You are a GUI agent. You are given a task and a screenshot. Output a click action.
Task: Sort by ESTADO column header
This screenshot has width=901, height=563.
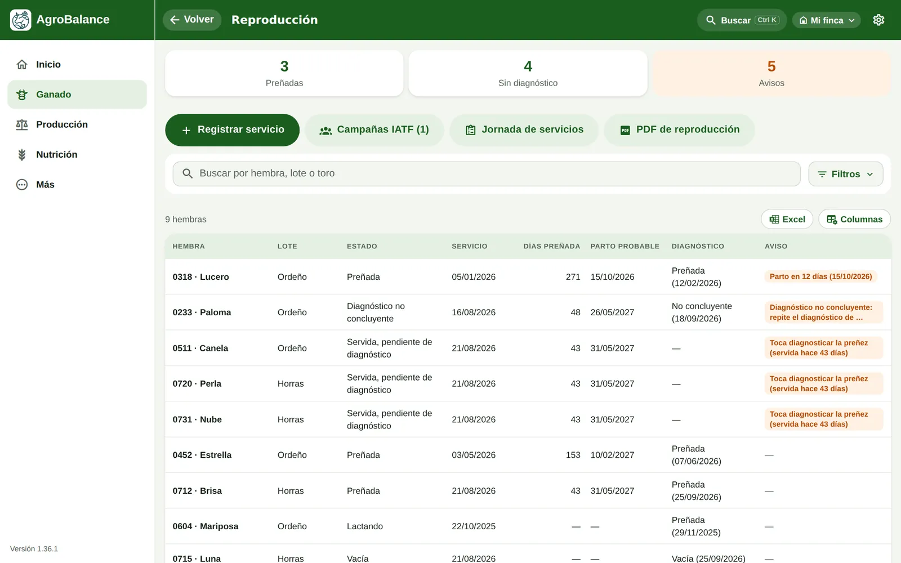[362, 247]
